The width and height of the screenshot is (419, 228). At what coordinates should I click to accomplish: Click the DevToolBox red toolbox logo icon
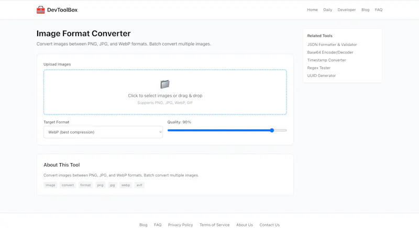[41, 10]
